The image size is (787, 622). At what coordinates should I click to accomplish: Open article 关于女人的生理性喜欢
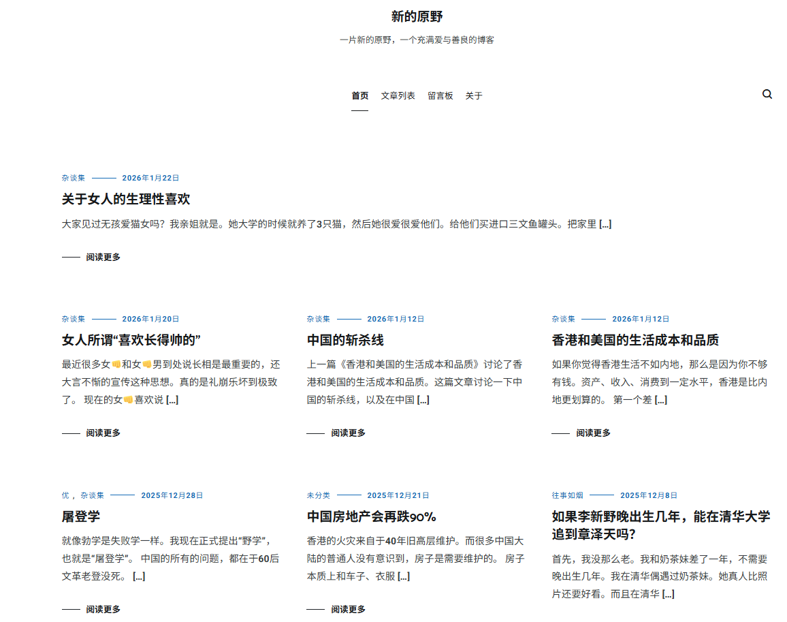126,199
